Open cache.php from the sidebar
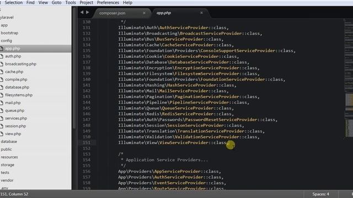 click(14, 71)
